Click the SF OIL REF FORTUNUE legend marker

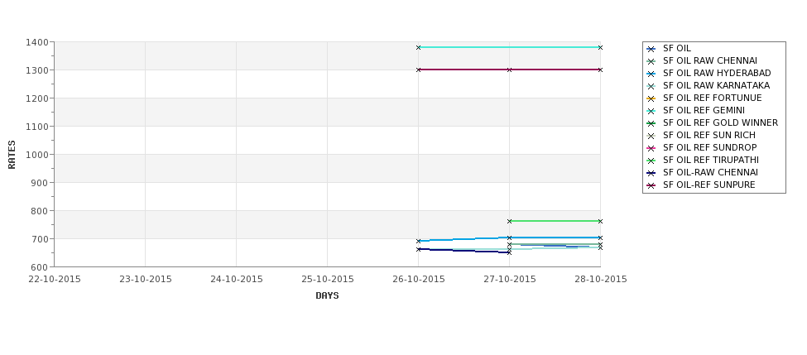[x=651, y=98]
